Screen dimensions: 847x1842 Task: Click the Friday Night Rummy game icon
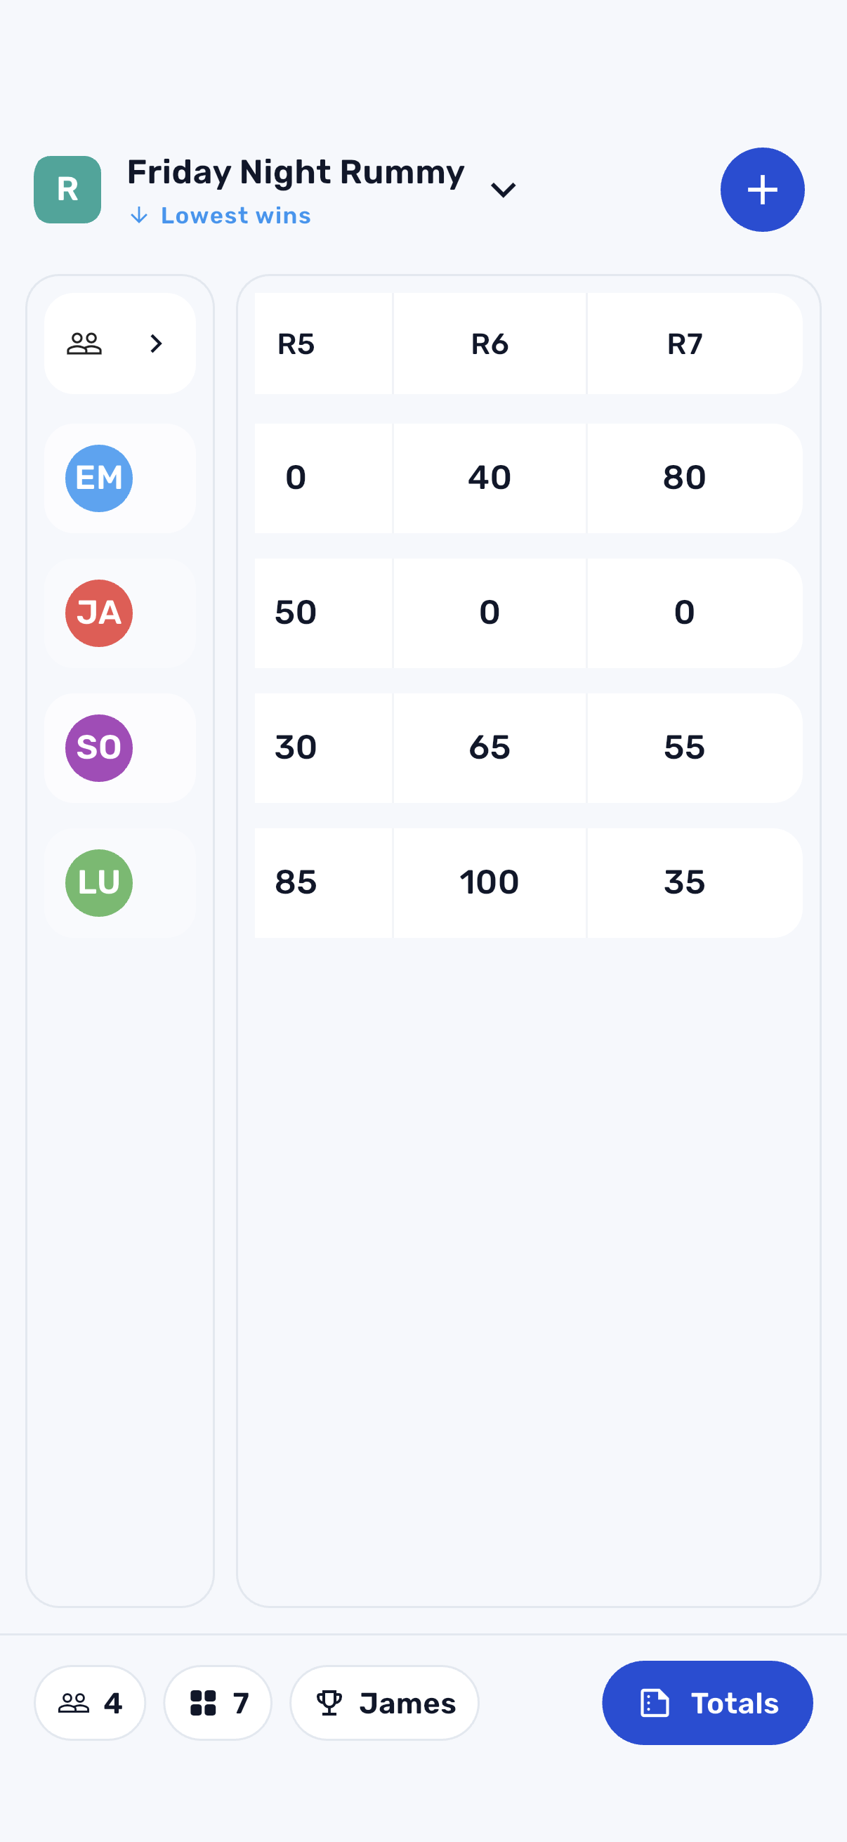pos(67,190)
